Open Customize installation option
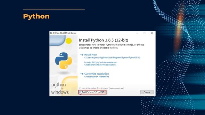The height and width of the screenshot is (115, 205). point(96,74)
